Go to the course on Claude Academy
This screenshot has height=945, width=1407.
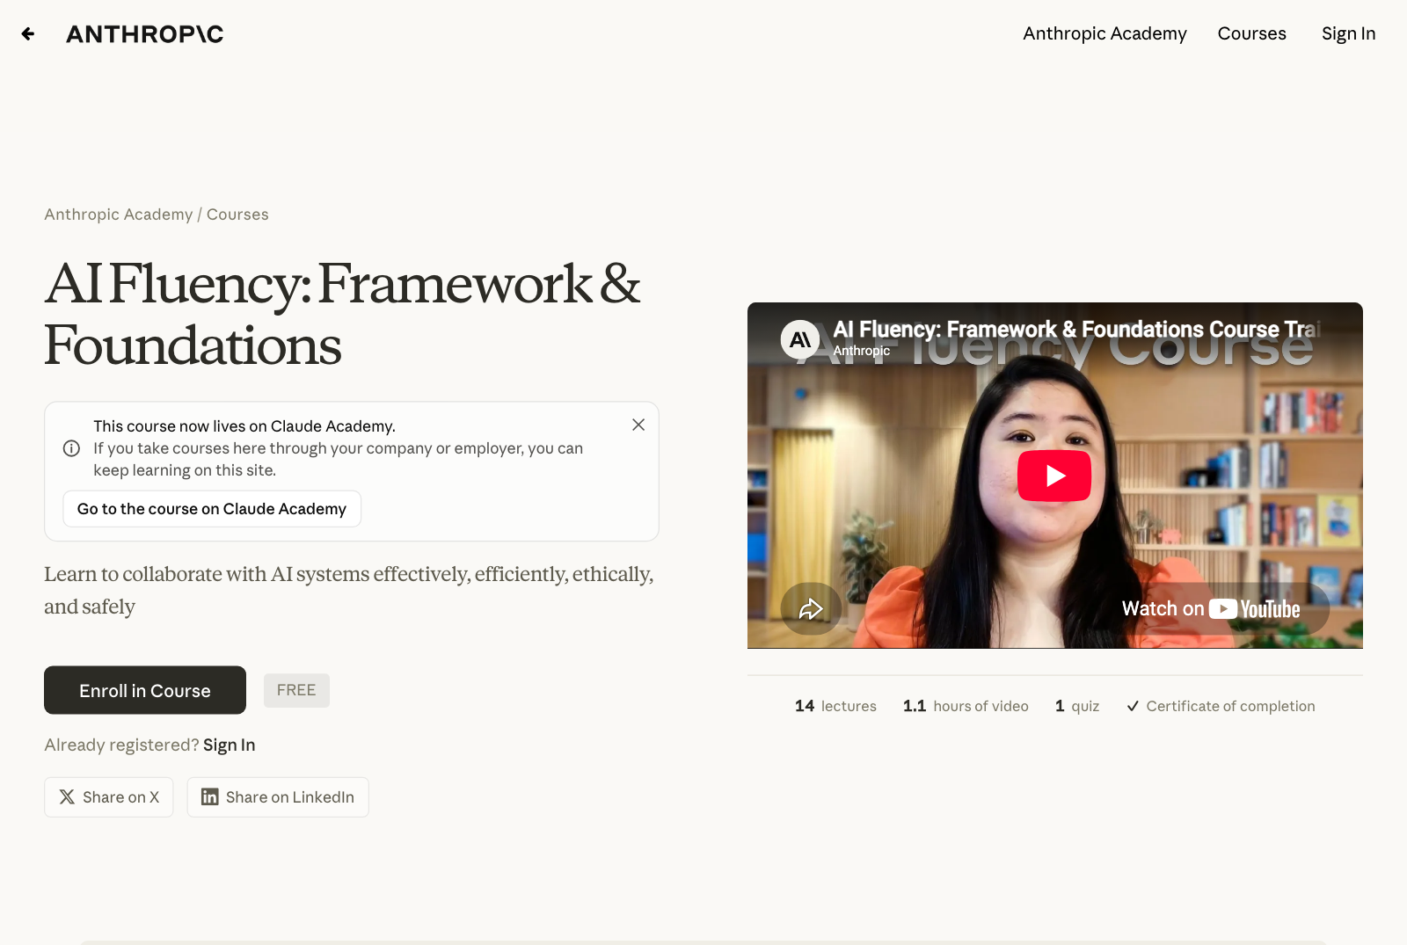click(x=212, y=509)
